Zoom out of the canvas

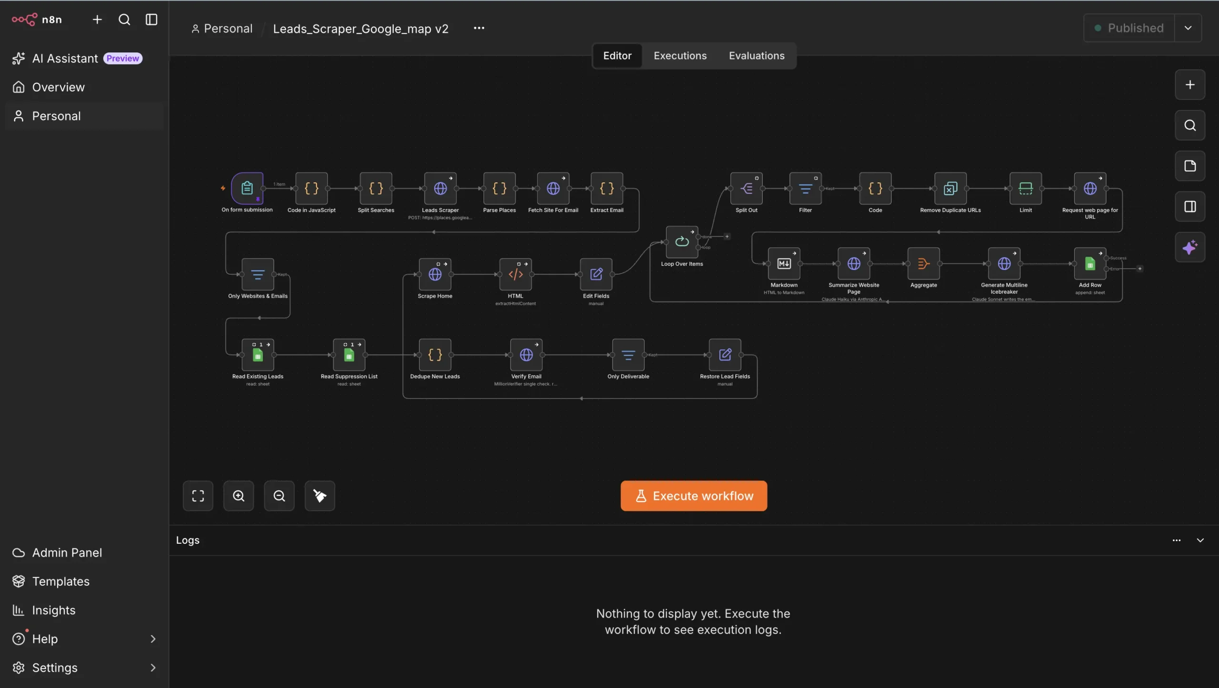point(279,496)
